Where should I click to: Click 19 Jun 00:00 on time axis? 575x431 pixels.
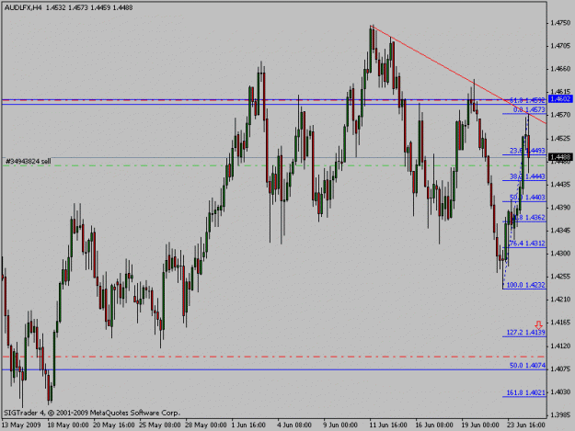pos(480,425)
